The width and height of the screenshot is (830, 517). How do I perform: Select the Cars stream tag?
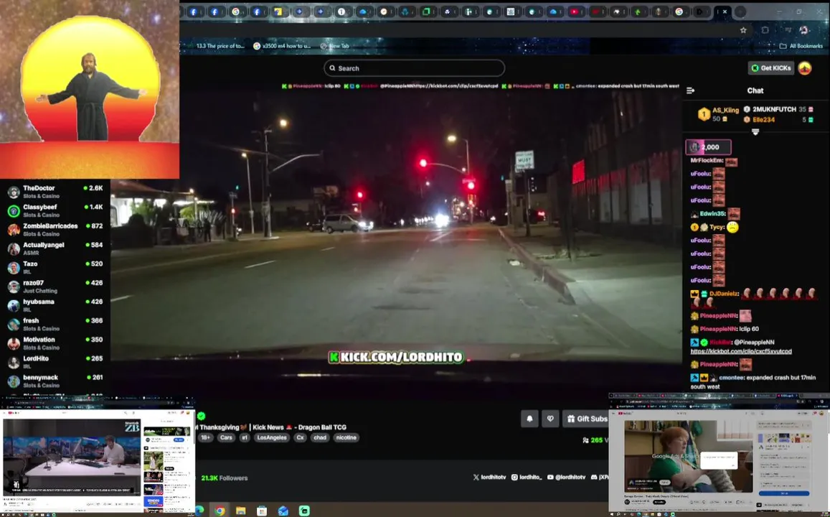pyautogui.click(x=226, y=437)
